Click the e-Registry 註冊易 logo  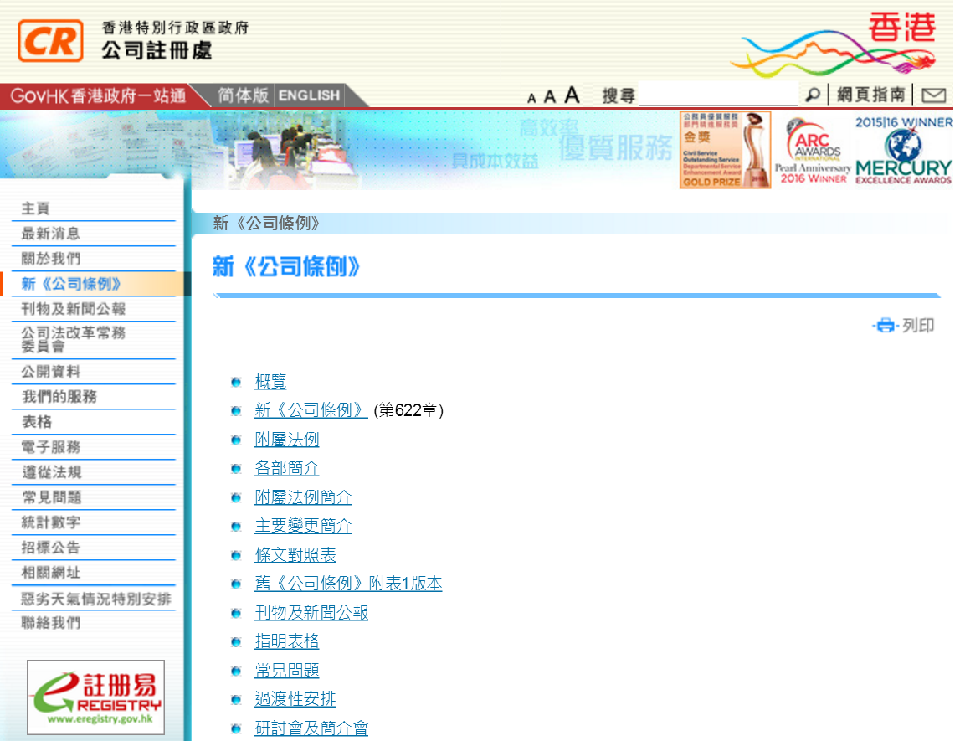point(95,697)
